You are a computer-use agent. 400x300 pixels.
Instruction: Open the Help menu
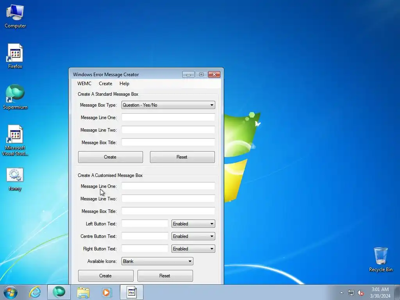[124, 84]
